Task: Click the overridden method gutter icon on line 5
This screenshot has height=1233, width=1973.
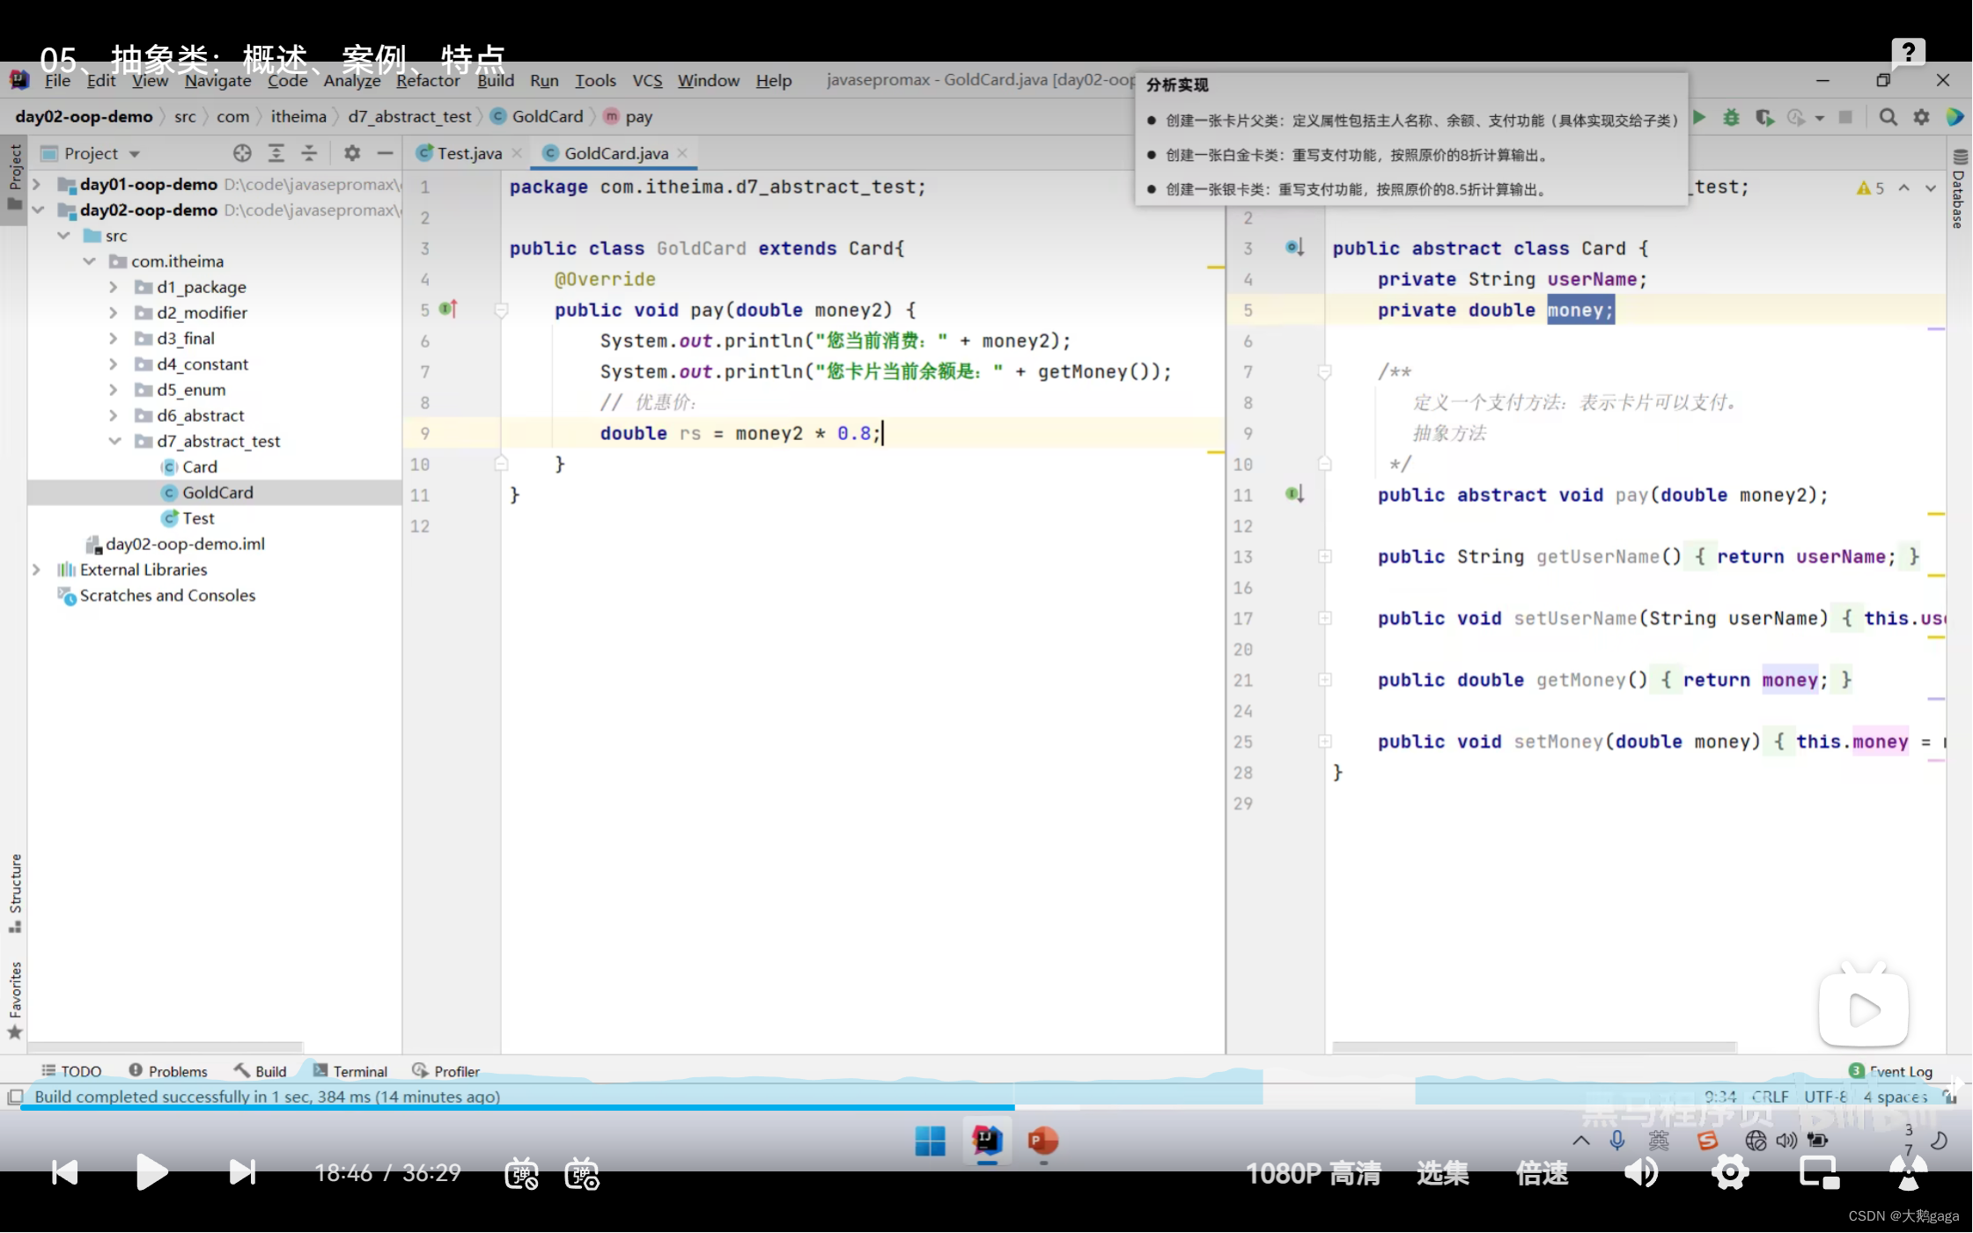Action: 448,309
